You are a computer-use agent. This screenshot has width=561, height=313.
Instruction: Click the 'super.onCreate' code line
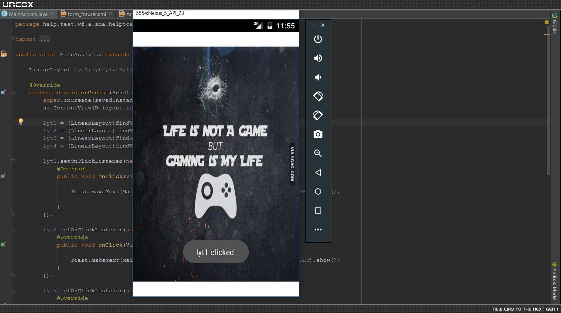pos(88,100)
